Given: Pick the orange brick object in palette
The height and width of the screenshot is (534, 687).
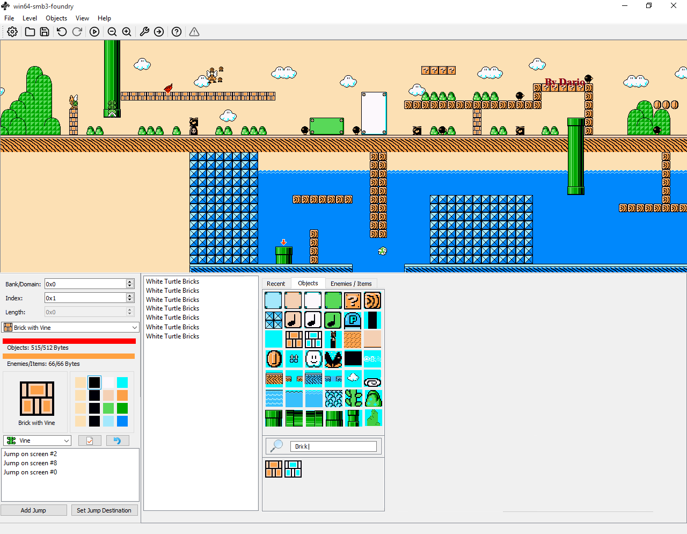Looking at the screenshot, I should click(293, 340).
